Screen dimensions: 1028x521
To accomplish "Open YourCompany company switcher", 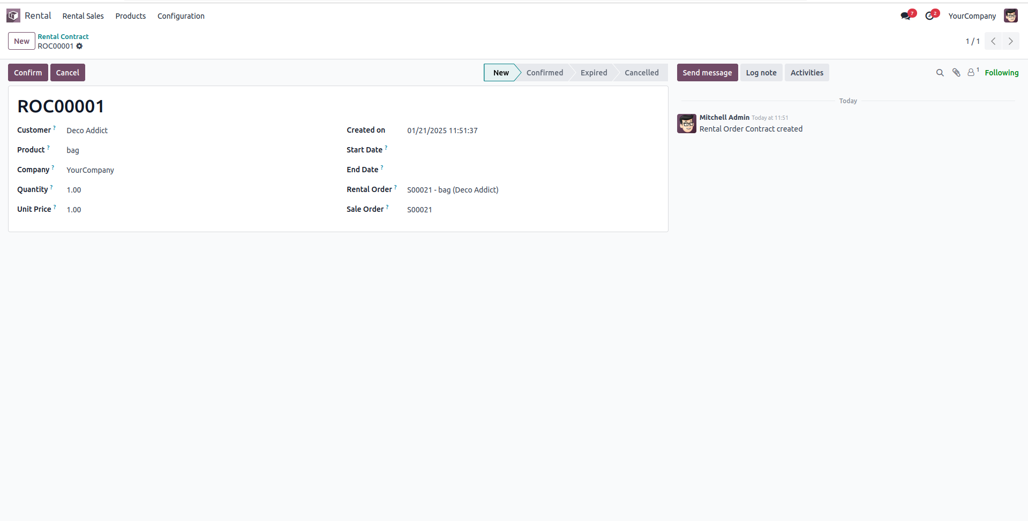I will [972, 16].
